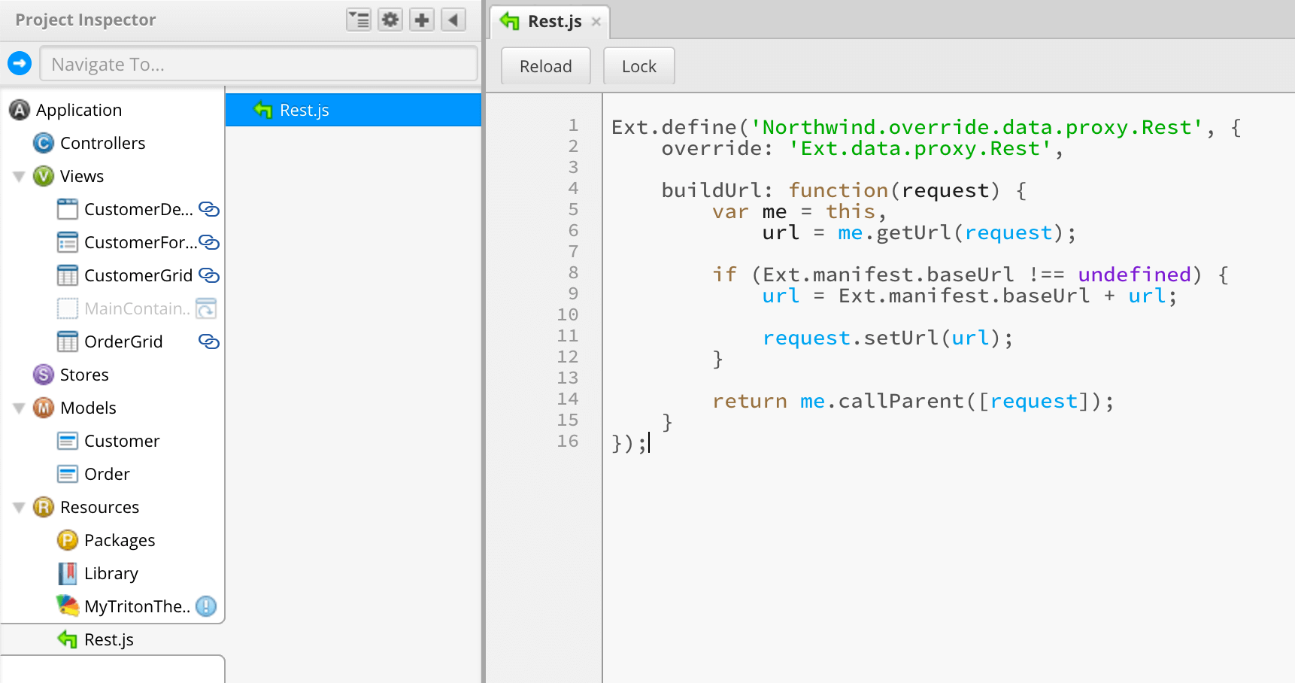This screenshot has height=683, width=1295.
Task: Collapse the Views tree node
Action: point(19,177)
